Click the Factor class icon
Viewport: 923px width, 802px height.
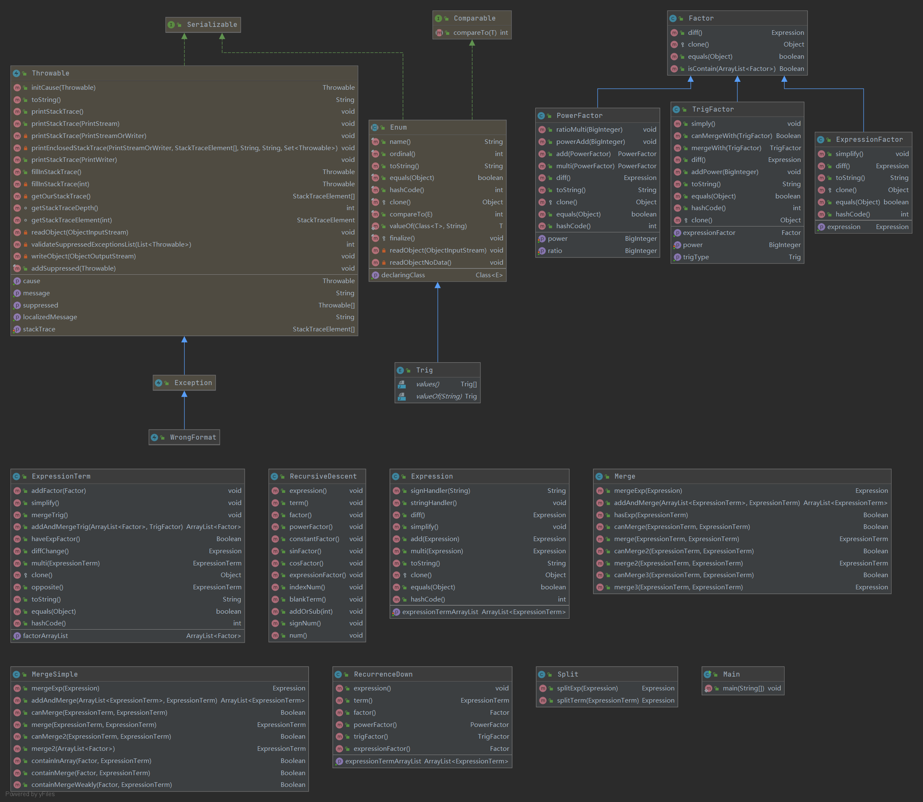[x=673, y=18]
